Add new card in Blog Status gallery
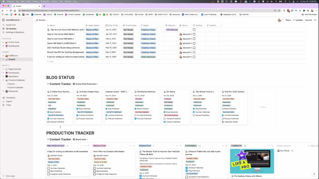 (x=263, y=107)
